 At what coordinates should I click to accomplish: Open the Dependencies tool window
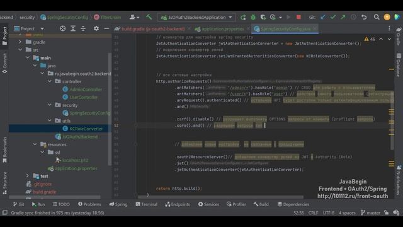(293, 204)
